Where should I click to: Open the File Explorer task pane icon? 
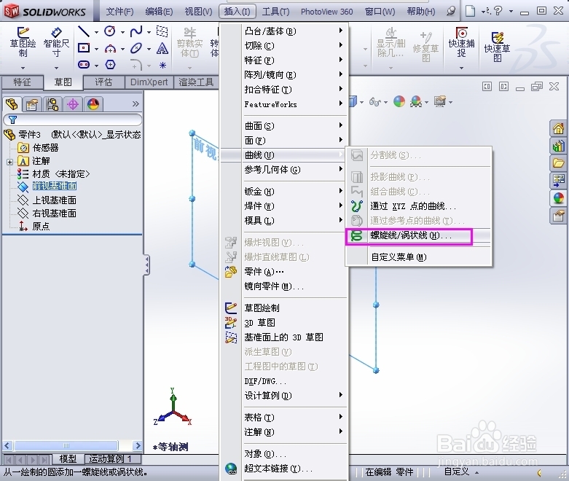point(559,163)
